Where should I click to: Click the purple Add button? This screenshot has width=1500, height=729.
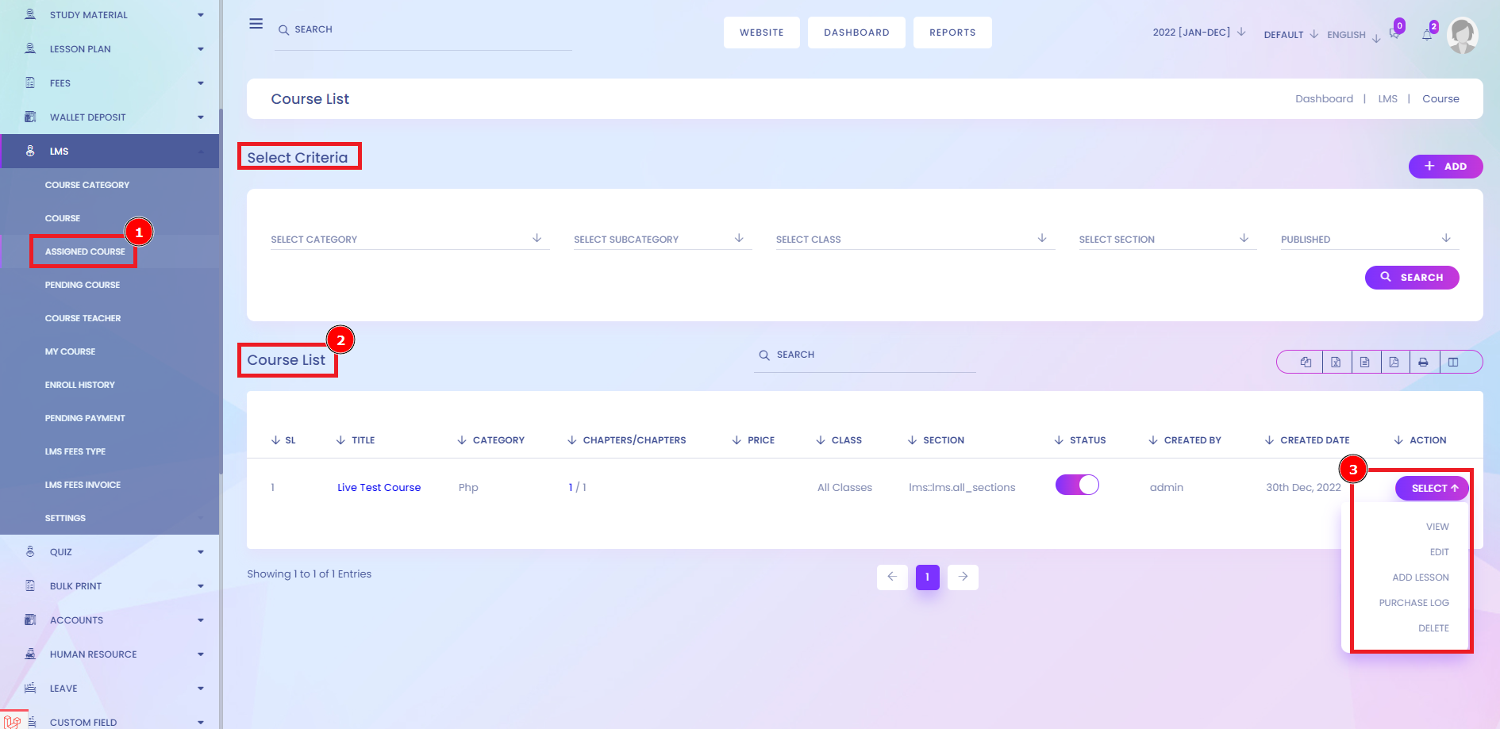[1445, 167]
